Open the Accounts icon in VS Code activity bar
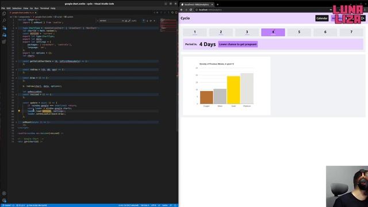368x207 pixels. pyautogui.click(x=4, y=193)
